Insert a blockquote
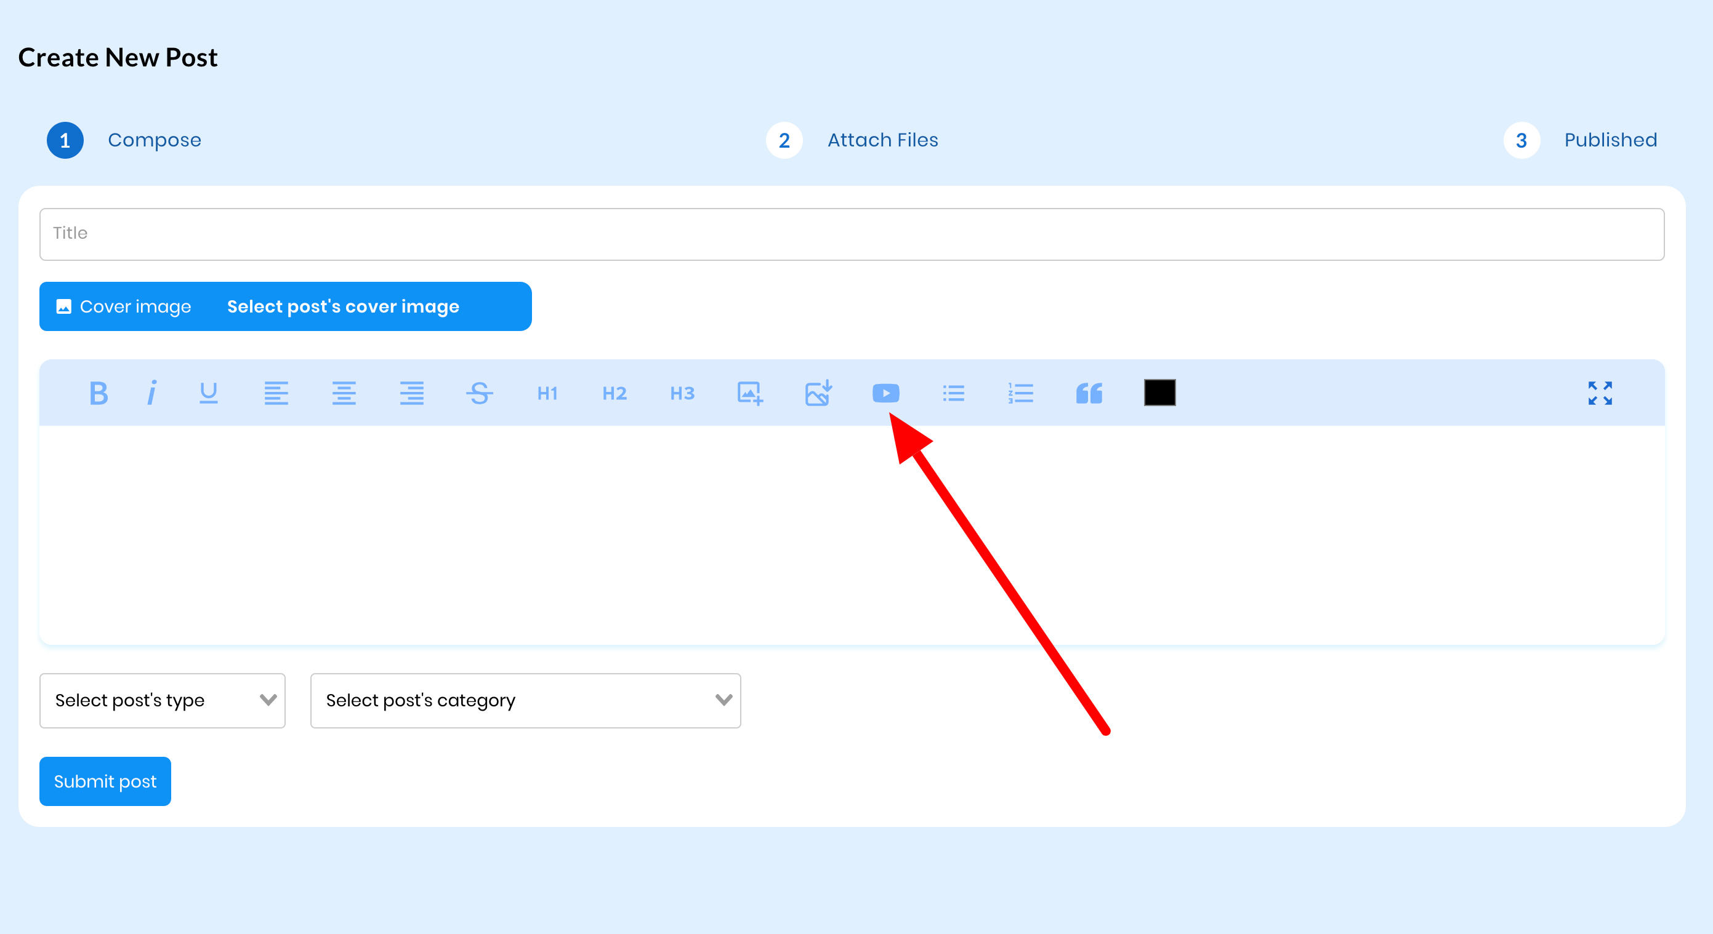Viewport: 1713px width, 934px height. point(1087,392)
